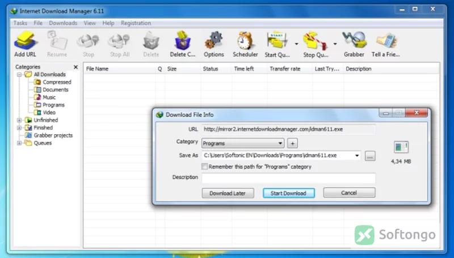This screenshot has height=258, width=454.
Task: Open the Tasks menu
Action: click(x=20, y=23)
